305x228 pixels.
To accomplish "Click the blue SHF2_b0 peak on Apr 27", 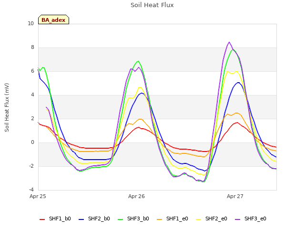I will pyautogui.click(x=238, y=83).
